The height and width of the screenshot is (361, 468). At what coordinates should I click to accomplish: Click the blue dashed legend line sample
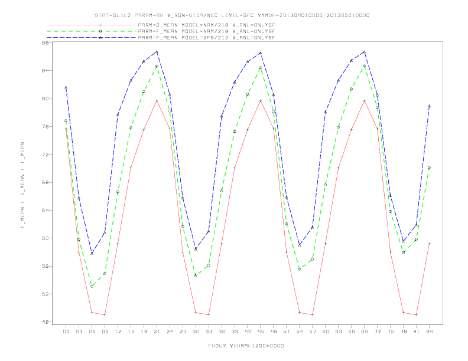[92, 38]
